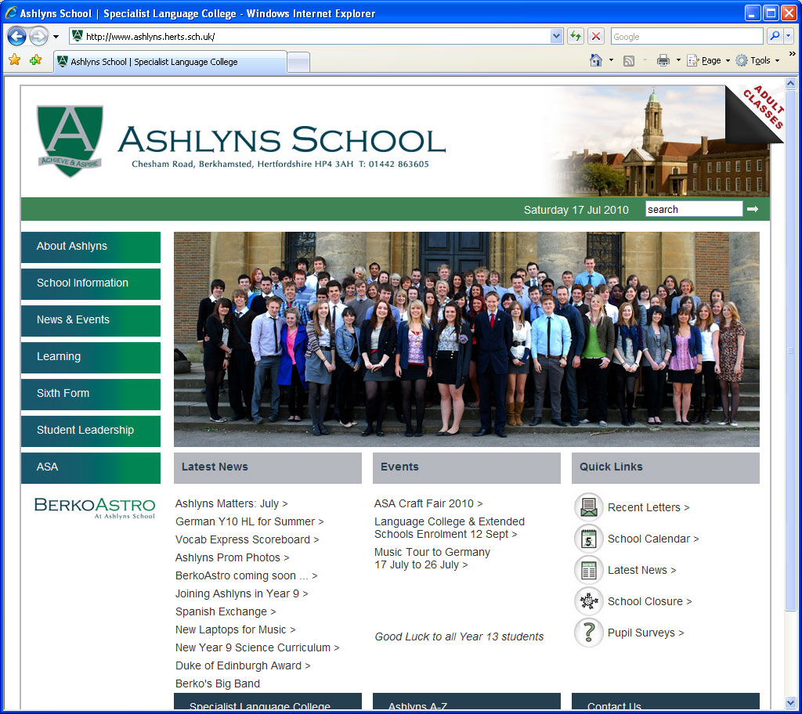Click the Ashlyns shield logo
The image size is (802, 714).
[x=70, y=141]
